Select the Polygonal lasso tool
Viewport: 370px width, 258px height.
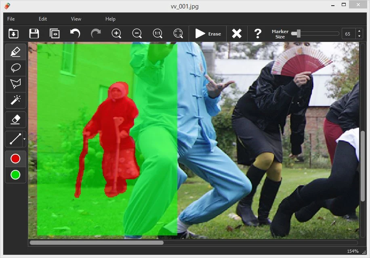click(x=15, y=84)
